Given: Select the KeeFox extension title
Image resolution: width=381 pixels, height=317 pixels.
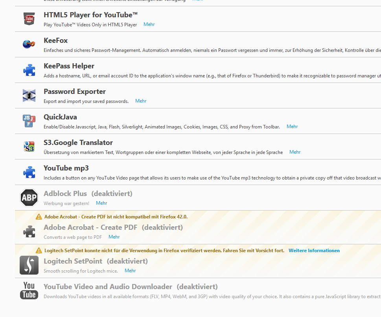Looking at the screenshot, I should [56, 40].
